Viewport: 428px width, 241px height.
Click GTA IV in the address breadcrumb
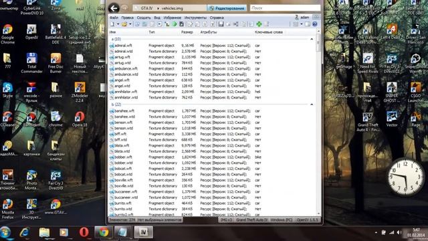[146, 8]
